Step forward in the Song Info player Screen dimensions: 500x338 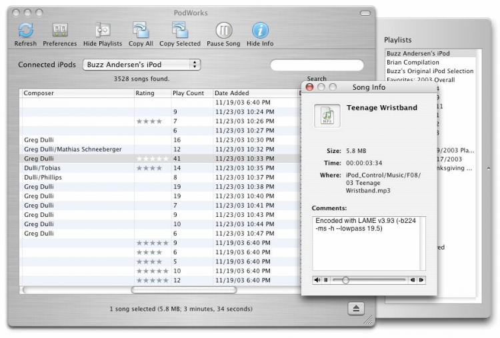421,279
